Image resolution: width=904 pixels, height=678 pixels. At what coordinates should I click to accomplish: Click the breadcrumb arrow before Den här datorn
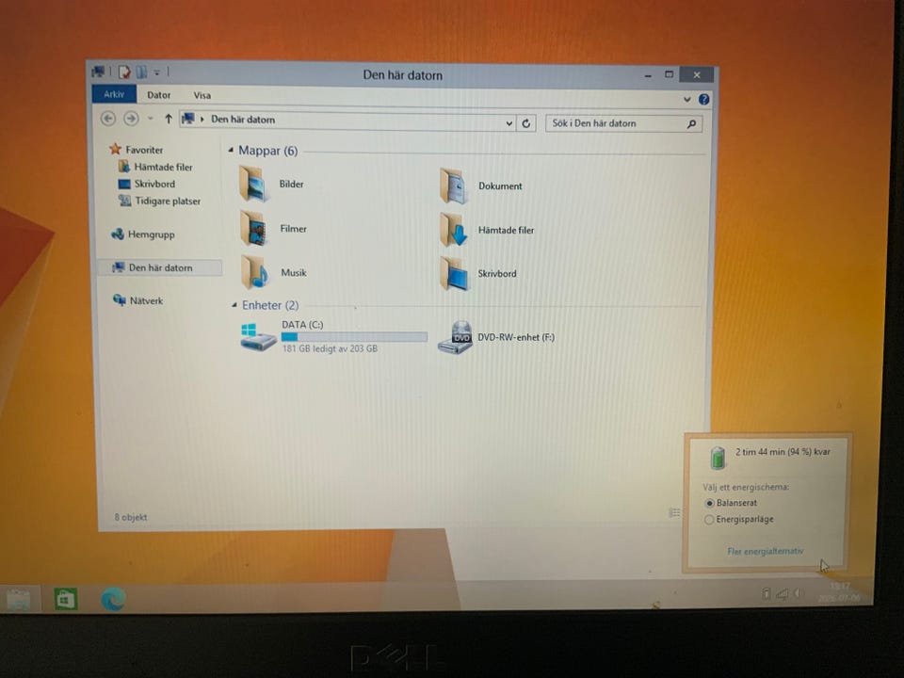coord(202,120)
